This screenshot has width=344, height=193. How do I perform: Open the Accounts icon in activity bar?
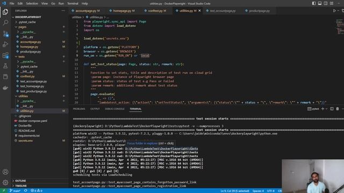(x=5, y=172)
